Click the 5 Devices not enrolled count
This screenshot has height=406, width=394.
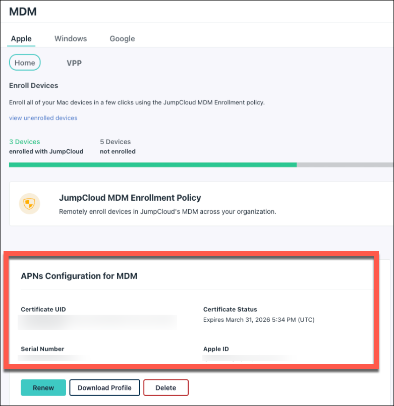tap(116, 142)
